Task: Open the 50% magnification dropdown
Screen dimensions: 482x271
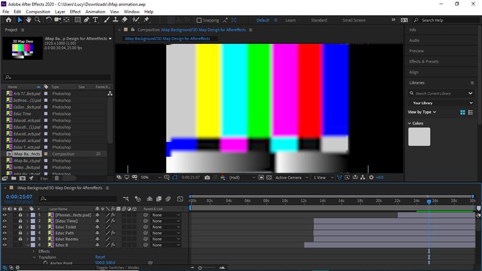Action: pos(149,178)
